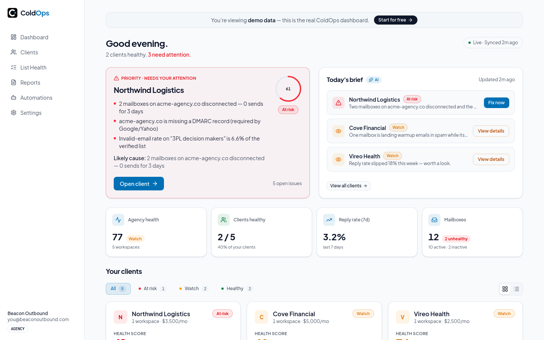Filter clients by Healthy
Image resolution: width=544 pixels, height=340 pixels.
pos(236,289)
